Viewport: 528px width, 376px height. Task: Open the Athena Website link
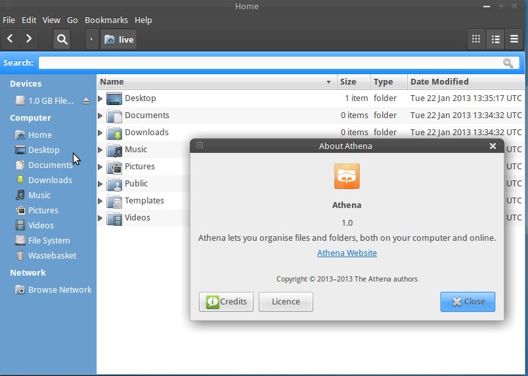click(347, 253)
